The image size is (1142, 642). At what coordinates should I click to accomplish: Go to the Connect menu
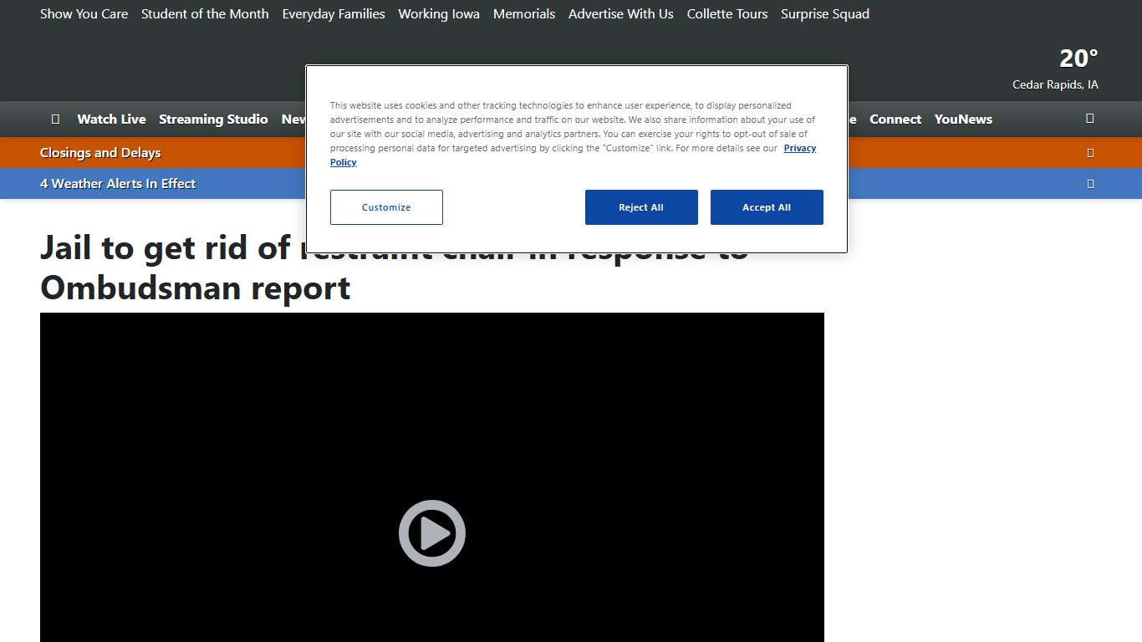pyautogui.click(x=895, y=119)
